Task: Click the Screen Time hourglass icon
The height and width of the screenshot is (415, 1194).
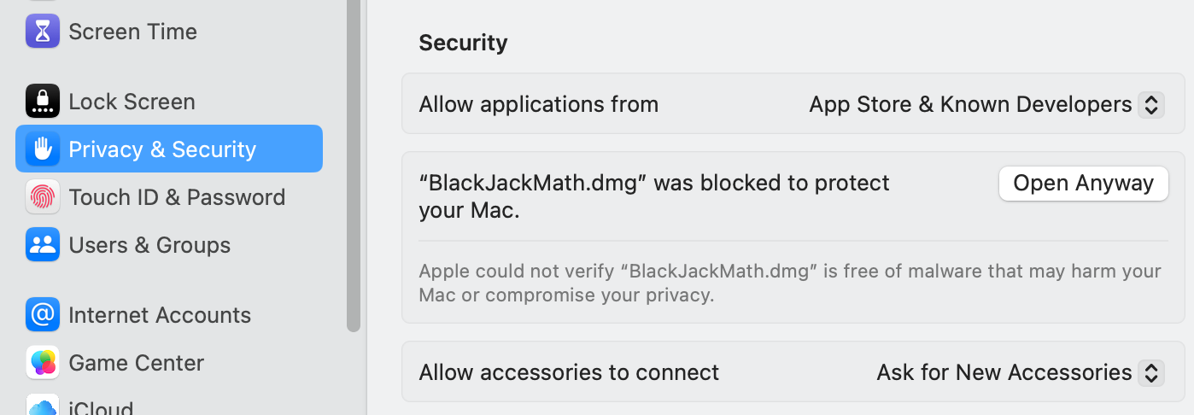Action: tap(42, 32)
